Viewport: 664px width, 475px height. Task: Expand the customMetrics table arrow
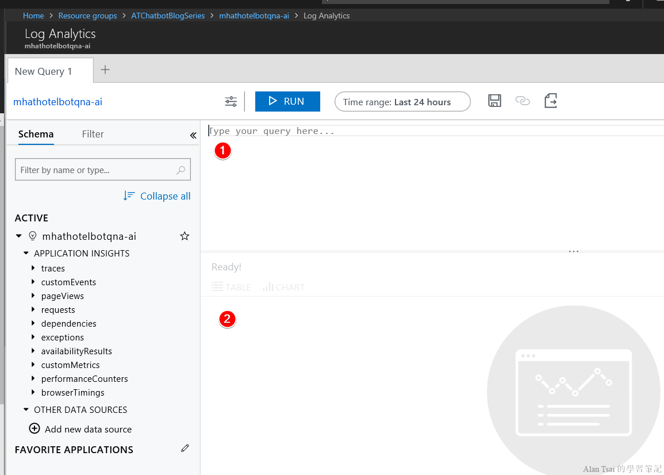pyautogui.click(x=33, y=365)
